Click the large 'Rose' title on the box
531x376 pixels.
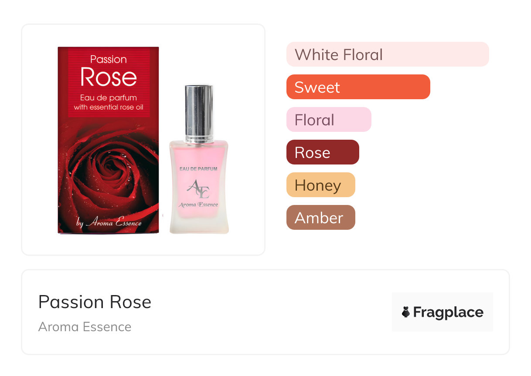109,77
